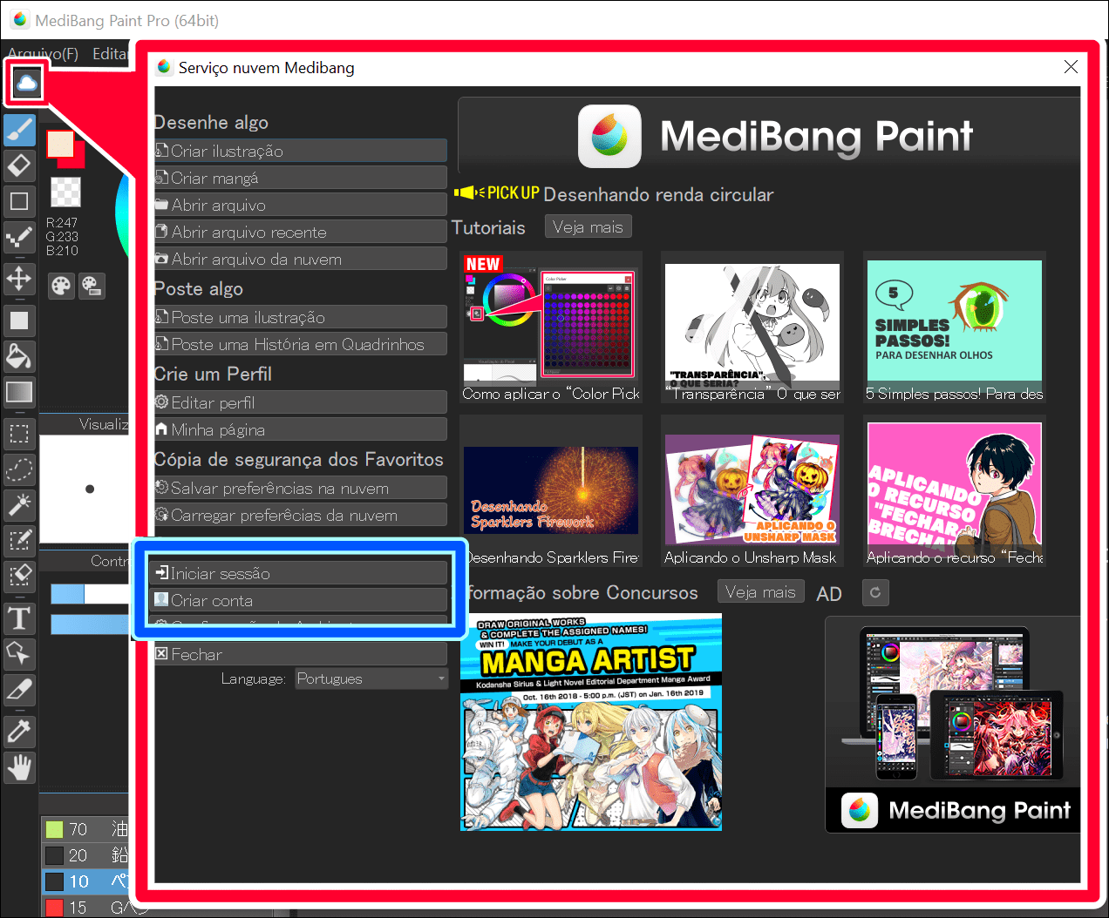Refresh the AD section

[875, 592]
